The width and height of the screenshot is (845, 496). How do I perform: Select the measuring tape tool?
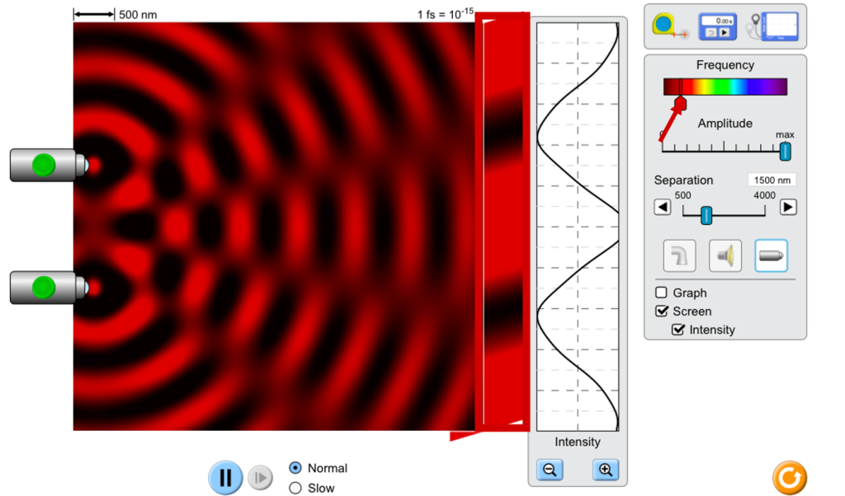coord(670,26)
